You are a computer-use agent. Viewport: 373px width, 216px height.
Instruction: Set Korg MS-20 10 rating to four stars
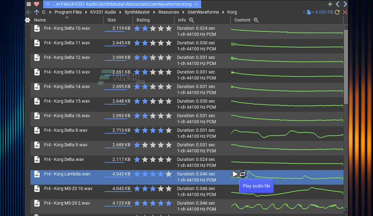[161, 189]
